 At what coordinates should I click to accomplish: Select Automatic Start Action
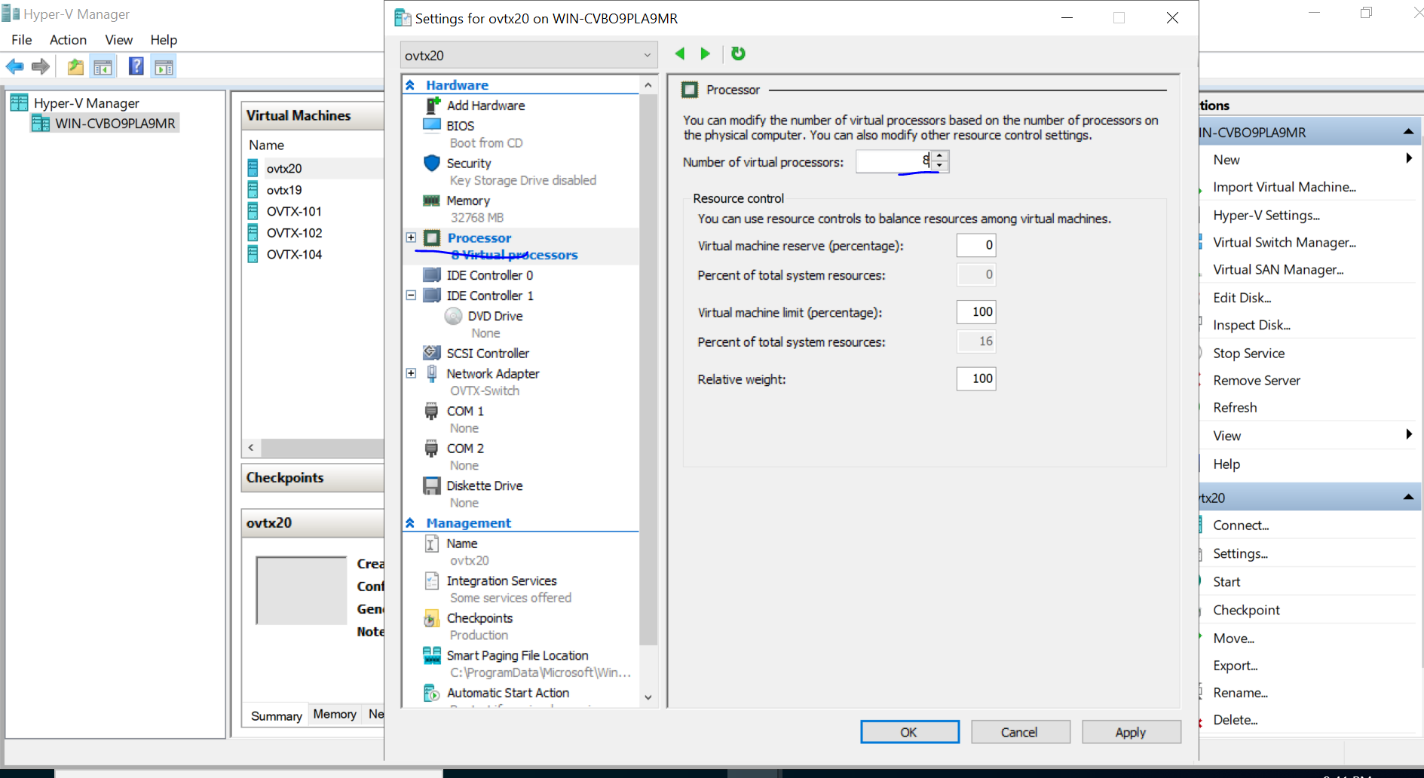508,693
